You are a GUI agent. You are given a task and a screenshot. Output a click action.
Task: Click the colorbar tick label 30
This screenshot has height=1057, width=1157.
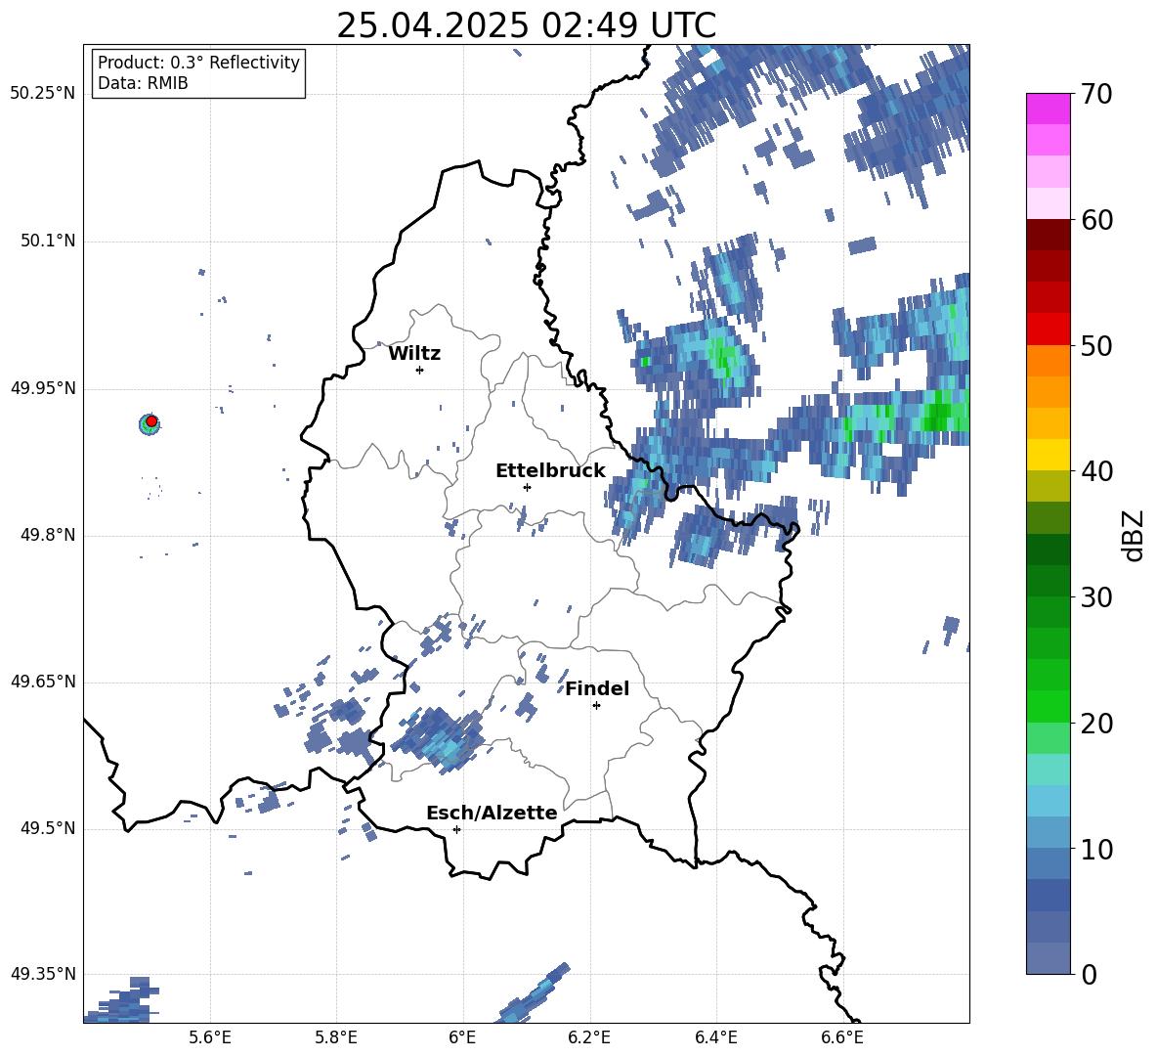(x=1096, y=597)
